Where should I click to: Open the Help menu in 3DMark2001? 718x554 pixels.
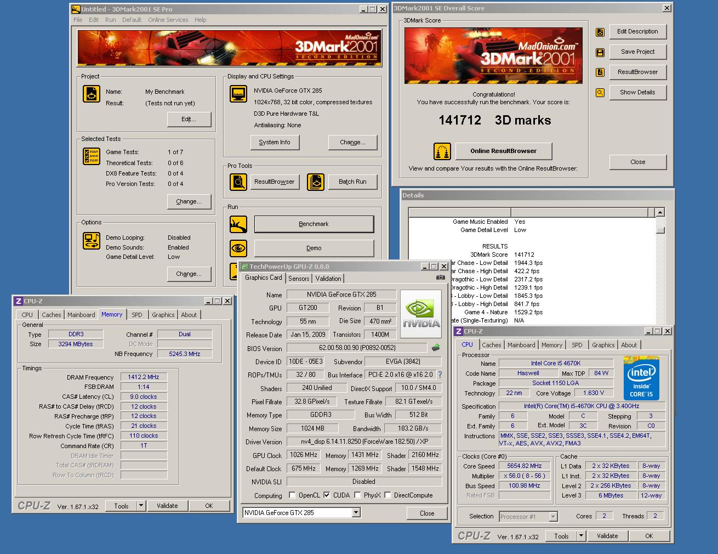click(x=200, y=20)
